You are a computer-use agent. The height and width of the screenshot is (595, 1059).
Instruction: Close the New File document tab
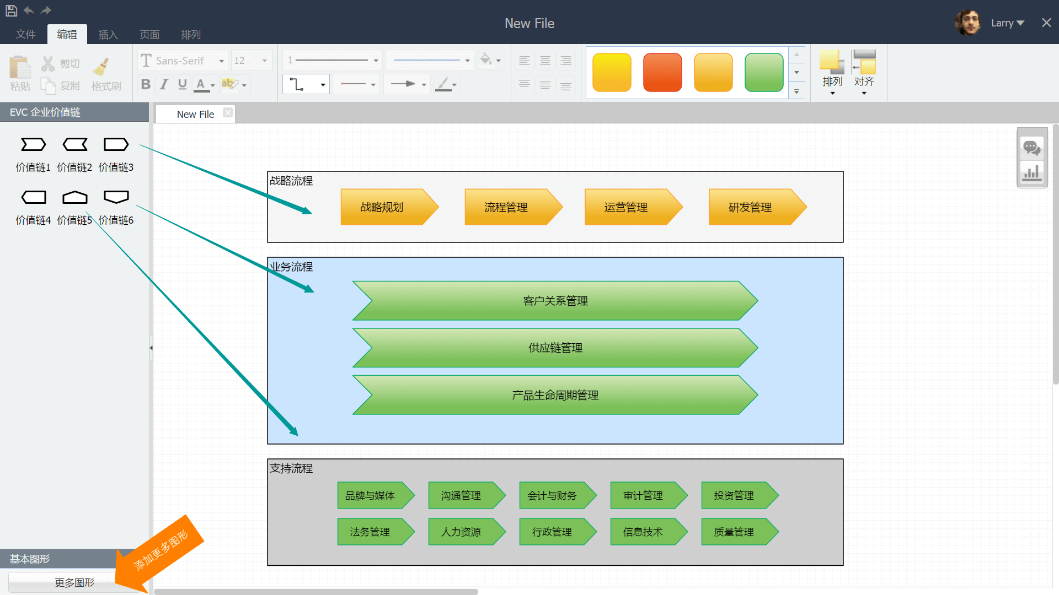click(227, 113)
